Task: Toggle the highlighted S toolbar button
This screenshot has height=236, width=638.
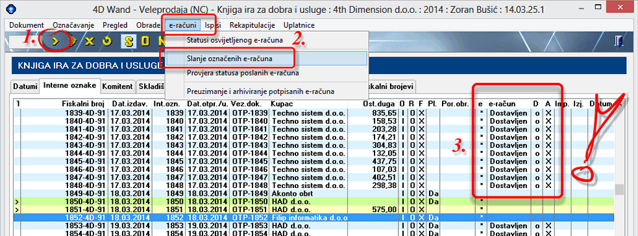Action: 129,41
